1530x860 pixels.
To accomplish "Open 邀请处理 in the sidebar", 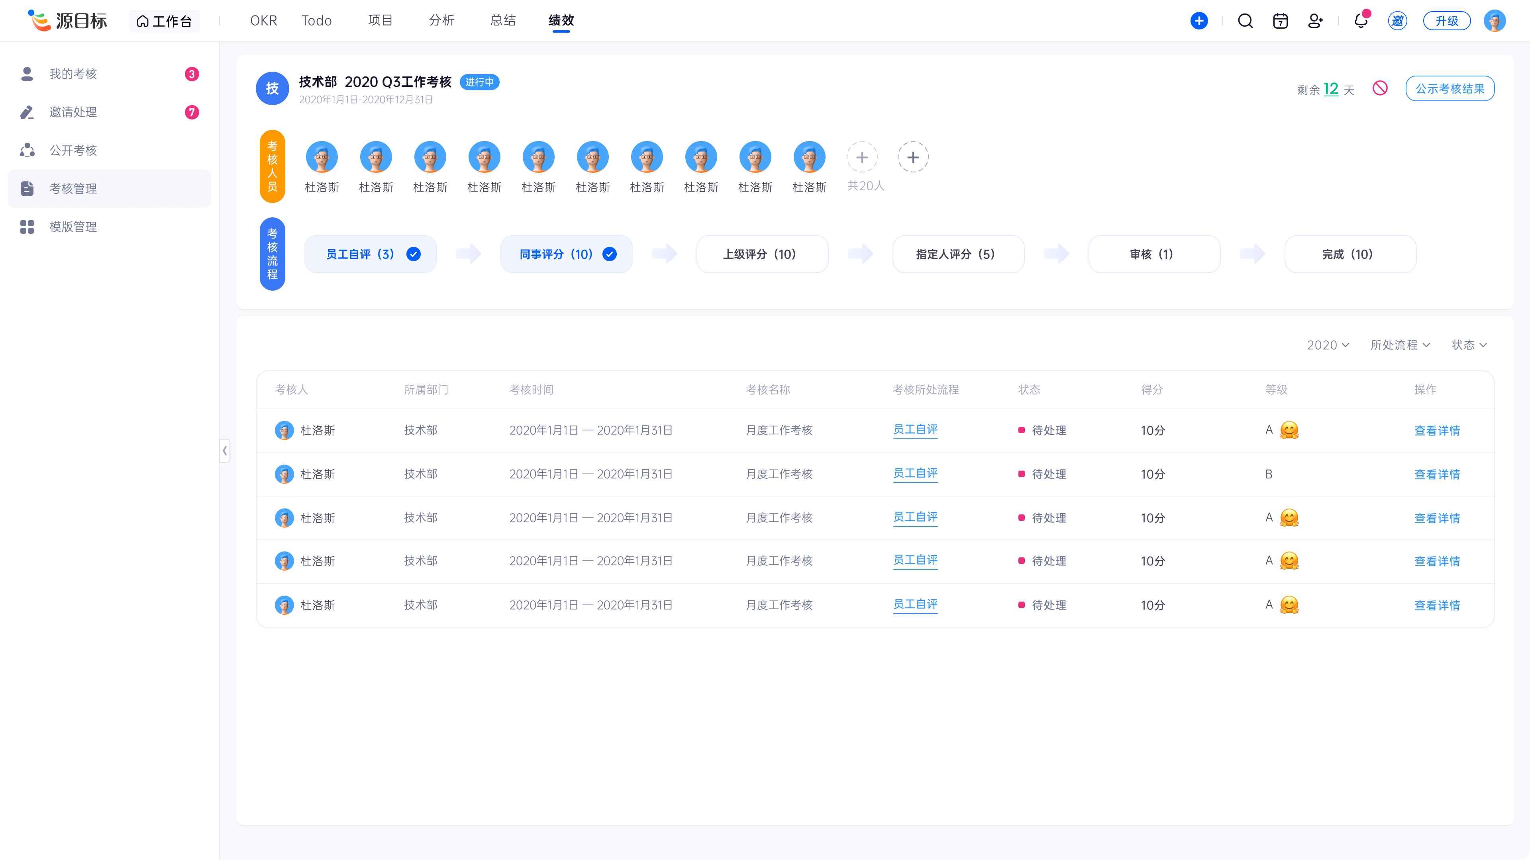I will tap(73, 112).
